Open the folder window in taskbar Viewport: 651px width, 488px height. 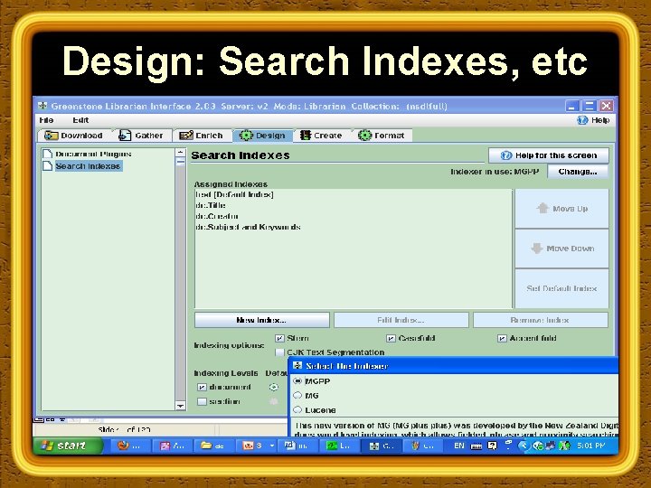[213, 446]
